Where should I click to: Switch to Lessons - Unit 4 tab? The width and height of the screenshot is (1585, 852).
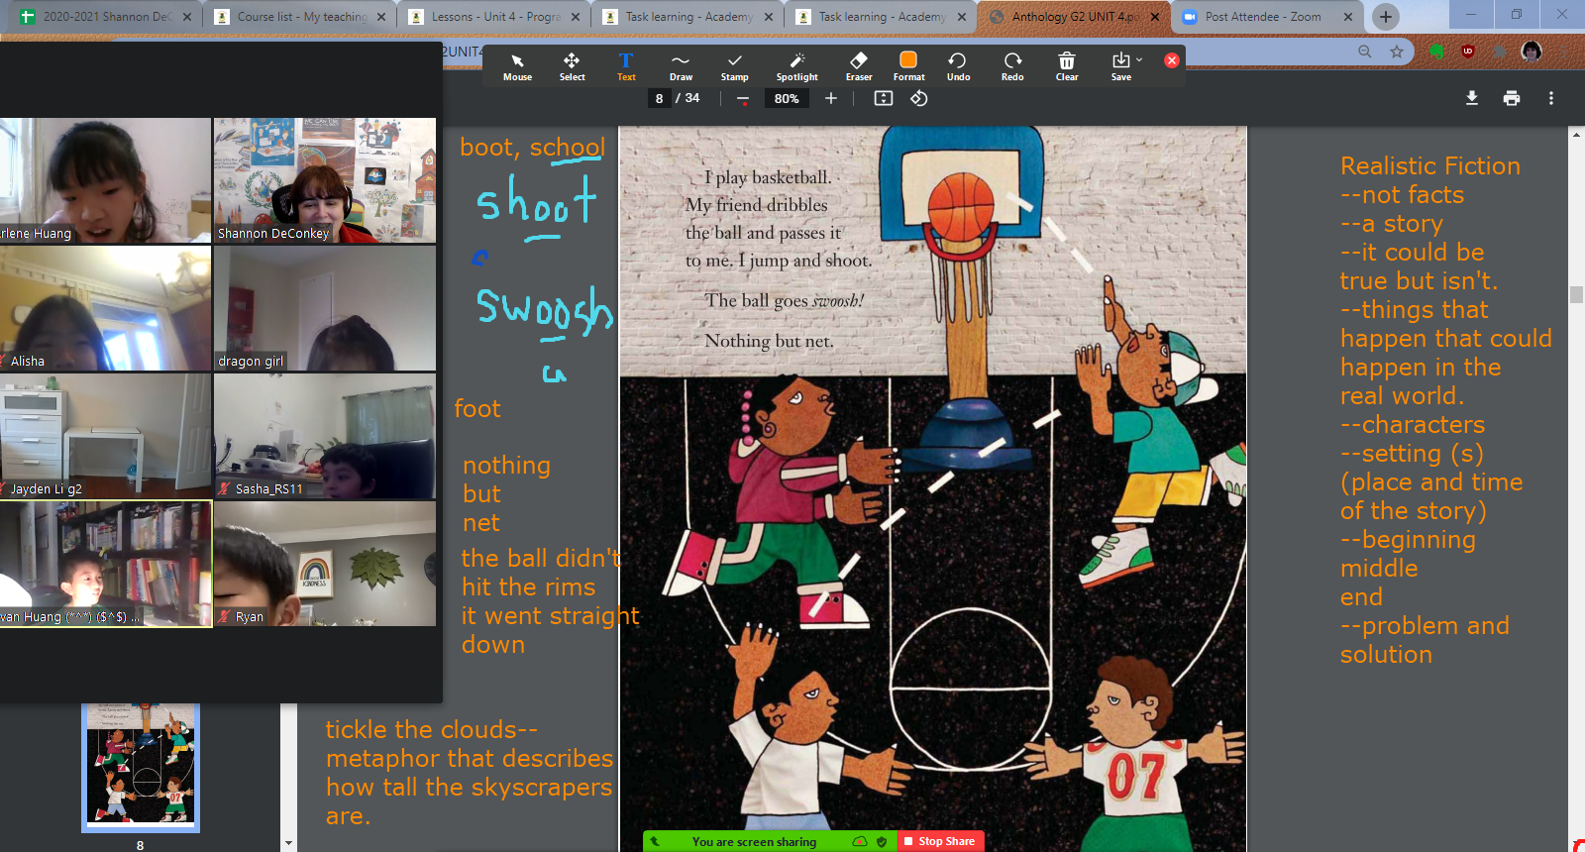click(491, 17)
